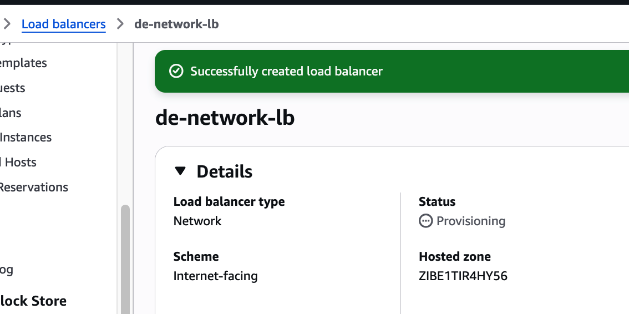Viewport: 629px width, 314px height.
Task: Click the Details section heading text
Action: (x=225, y=171)
